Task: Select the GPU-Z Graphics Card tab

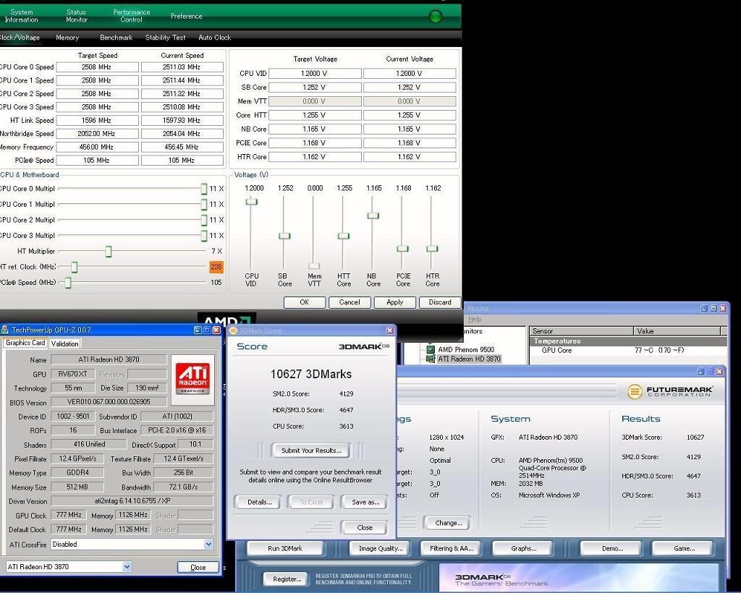Action: (x=25, y=344)
